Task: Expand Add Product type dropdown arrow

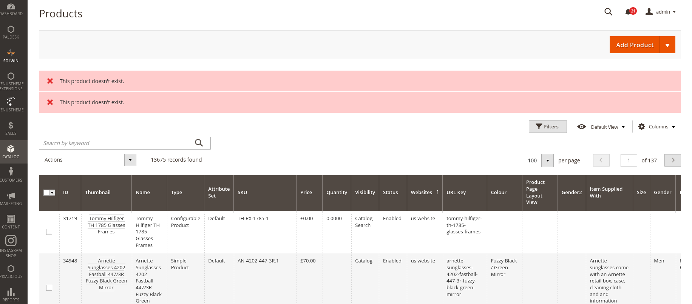Action: pyautogui.click(x=667, y=45)
